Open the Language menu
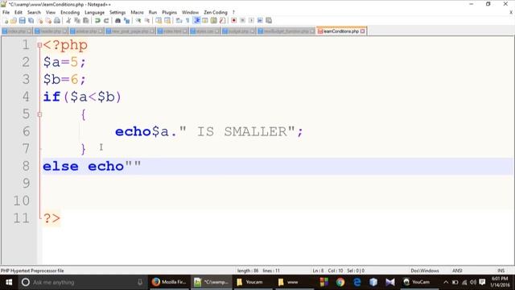The height and width of the screenshot is (290, 515). point(94,13)
